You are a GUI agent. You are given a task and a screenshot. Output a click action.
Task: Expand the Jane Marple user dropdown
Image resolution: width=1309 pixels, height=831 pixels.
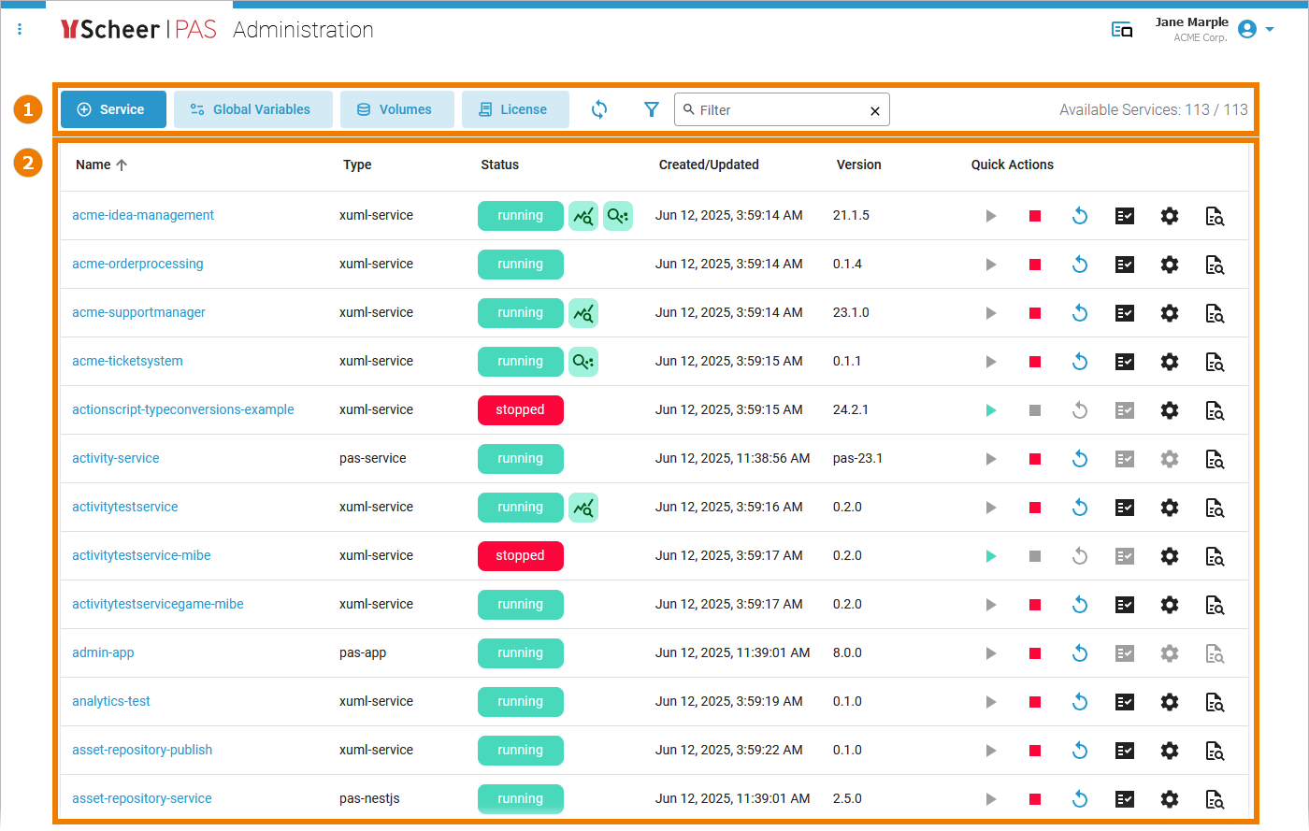[x=1270, y=30]
